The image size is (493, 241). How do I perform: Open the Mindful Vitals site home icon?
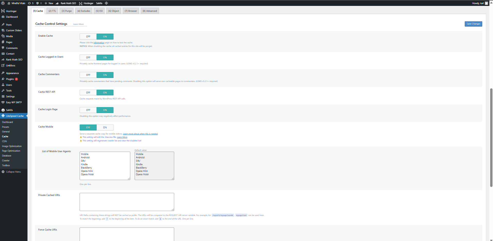9,3
